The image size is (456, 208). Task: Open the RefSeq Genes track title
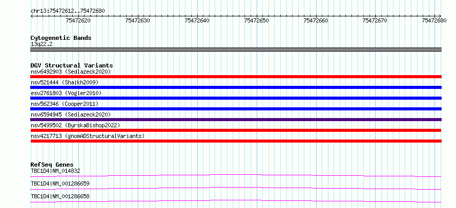[x=52, y=165]
